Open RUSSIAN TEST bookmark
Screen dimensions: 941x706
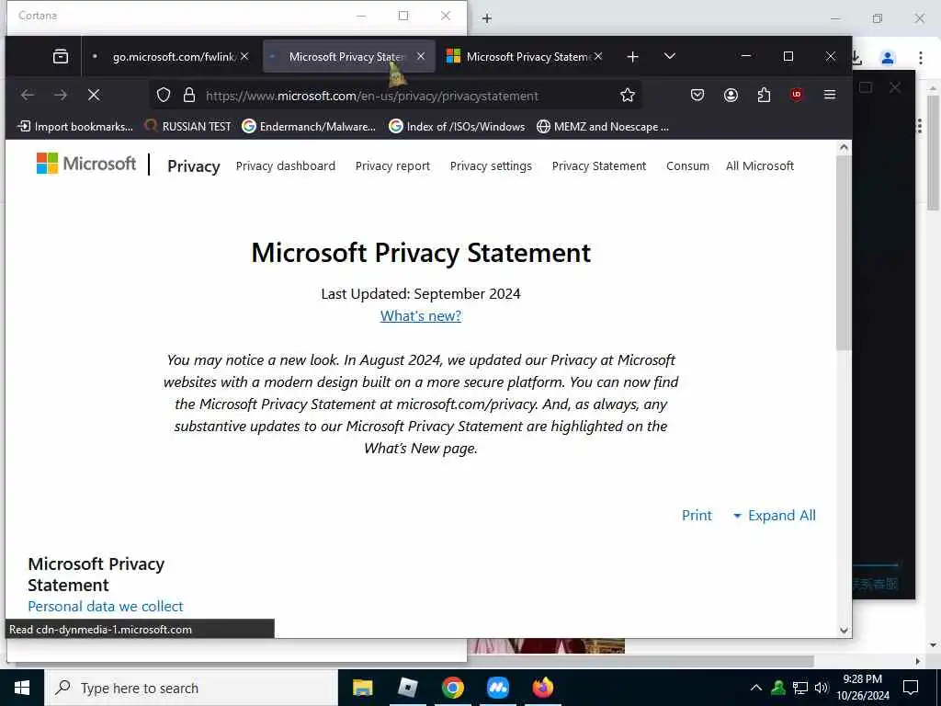point(187,127)
